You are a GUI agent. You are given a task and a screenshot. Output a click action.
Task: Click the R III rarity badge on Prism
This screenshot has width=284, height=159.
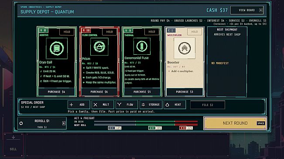pyautogui.click(x=86, y=30)
